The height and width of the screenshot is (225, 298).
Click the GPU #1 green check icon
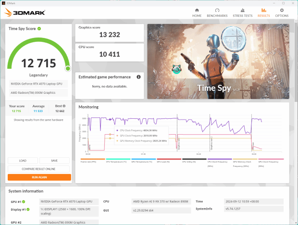point(24,201)
